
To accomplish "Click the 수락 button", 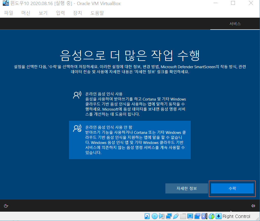I will pos(232,188).
